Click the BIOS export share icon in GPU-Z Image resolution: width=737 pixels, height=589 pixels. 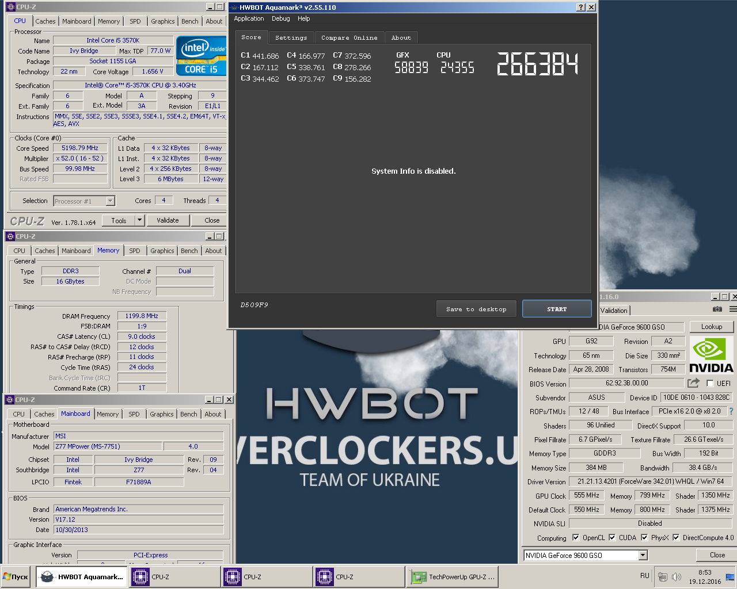693,383
